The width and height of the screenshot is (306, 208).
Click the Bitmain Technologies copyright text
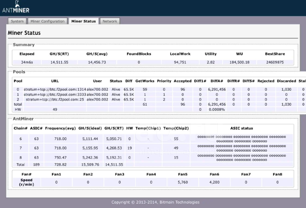tap(155, 202)
